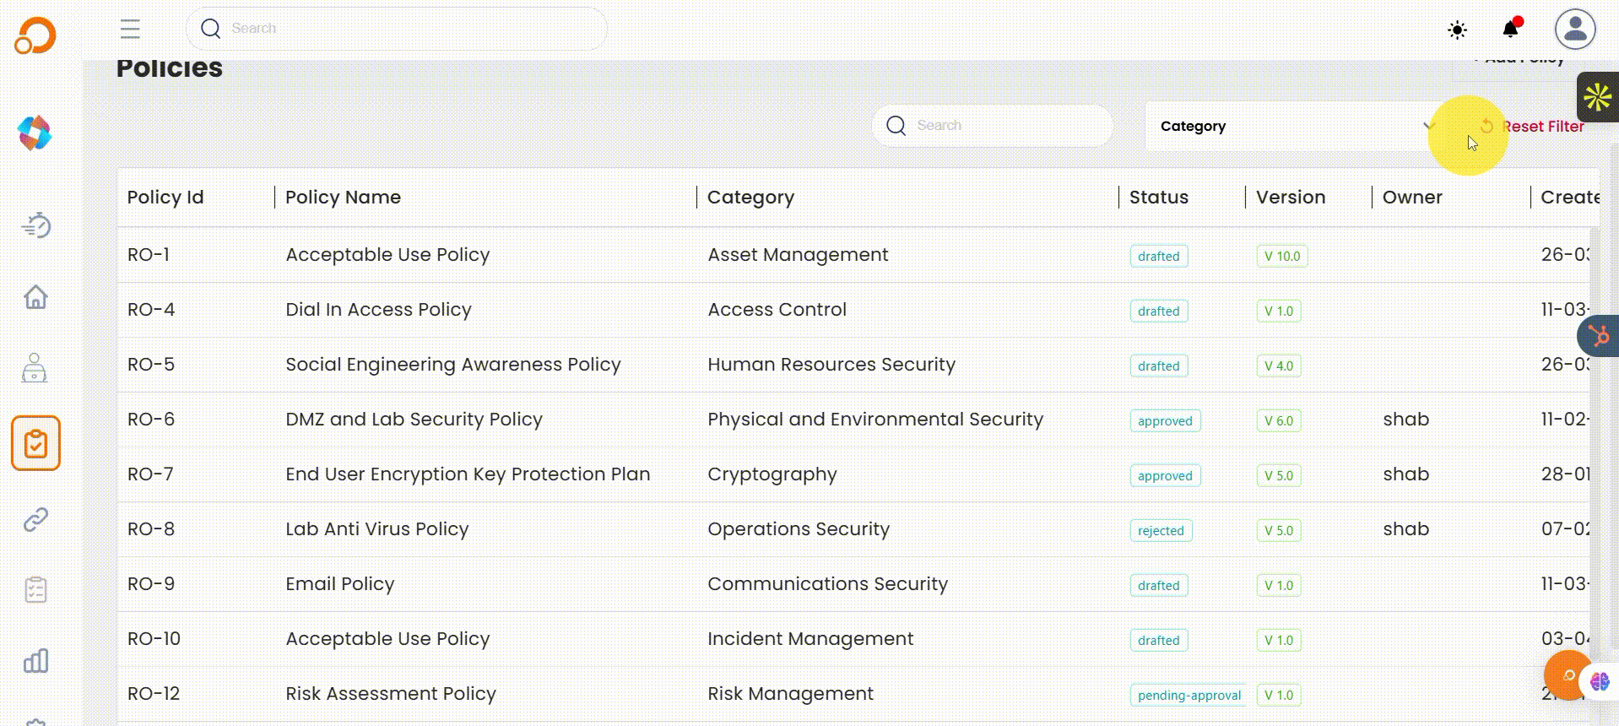Open the checklist icon in sidebar
The image size is (1619, 726).
(35, 590)
